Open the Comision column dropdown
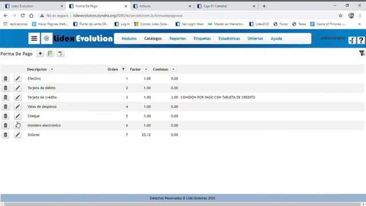 click(173, 69)
